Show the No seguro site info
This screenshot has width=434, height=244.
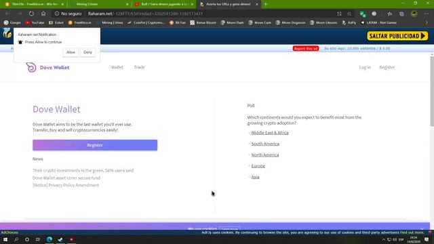pyautogui.click(x=68, y=14)
